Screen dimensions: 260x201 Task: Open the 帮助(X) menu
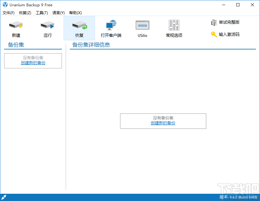coord(76,13)
